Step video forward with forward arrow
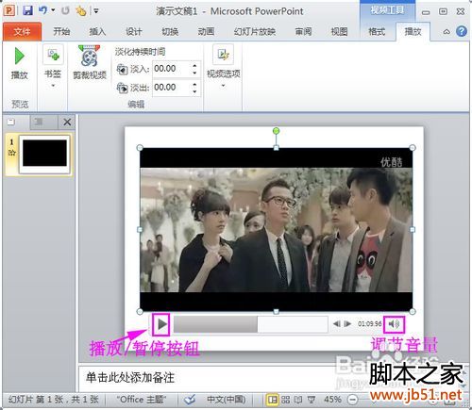Image resolution: width=472 pixels, height=410 pixels. 347,323
